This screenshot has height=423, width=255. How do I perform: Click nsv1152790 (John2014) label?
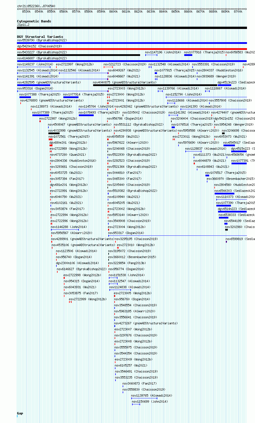click(x=184, y=94)
